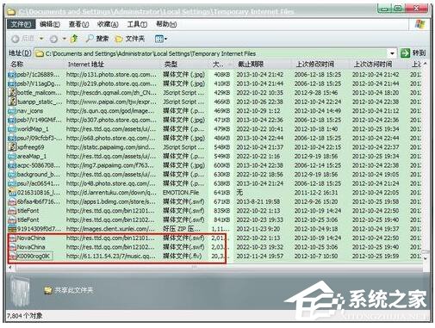Click the vertical scrollbar up arrow
The height and width of the screenshot is (328, 435).
pyautogui.click(x=425, y=64)
